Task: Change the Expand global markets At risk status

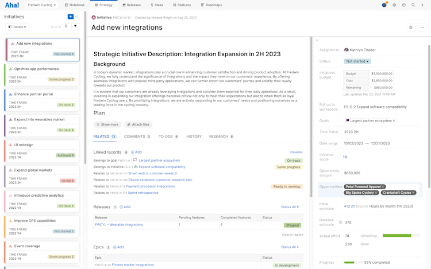Action: click(67, 181)
